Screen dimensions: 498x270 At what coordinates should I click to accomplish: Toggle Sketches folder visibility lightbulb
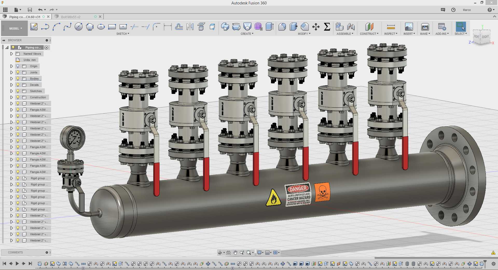pyautogui.click(x=18, y=91)
